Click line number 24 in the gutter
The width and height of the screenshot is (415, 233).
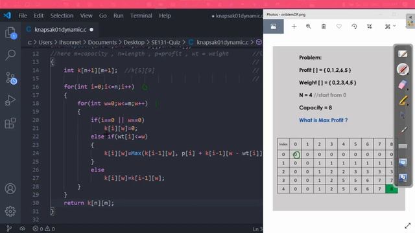[x=36, y=153]
